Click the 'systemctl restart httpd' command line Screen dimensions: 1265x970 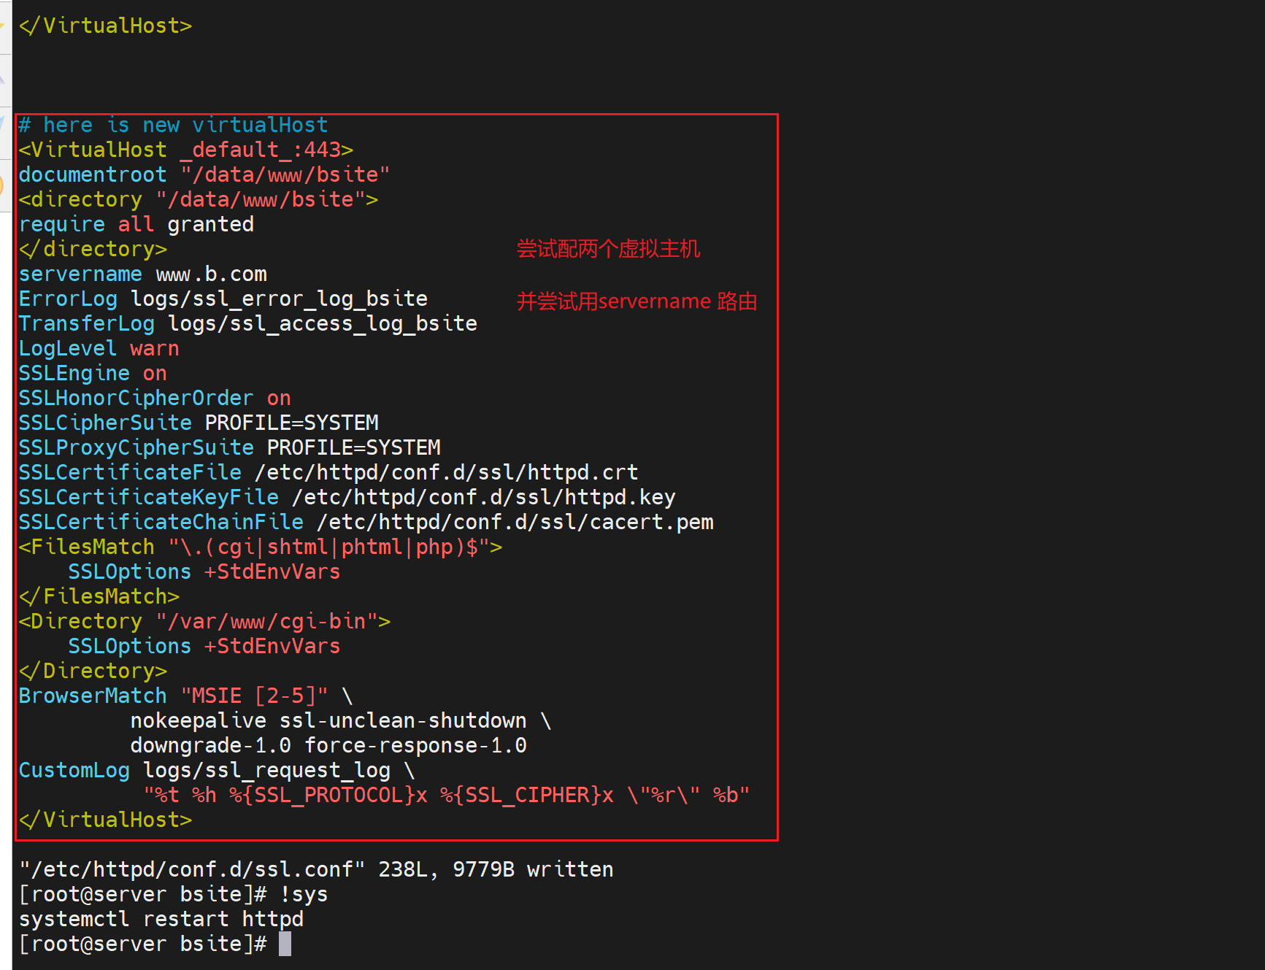tap(161, 919)
